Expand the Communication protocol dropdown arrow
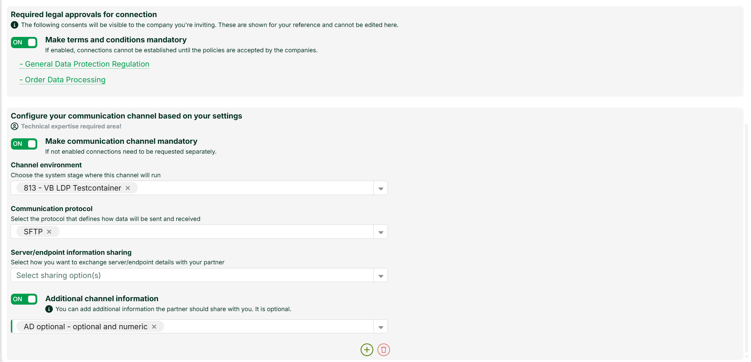The height and width of the screenshot is (362, 751). click(381, 232)
